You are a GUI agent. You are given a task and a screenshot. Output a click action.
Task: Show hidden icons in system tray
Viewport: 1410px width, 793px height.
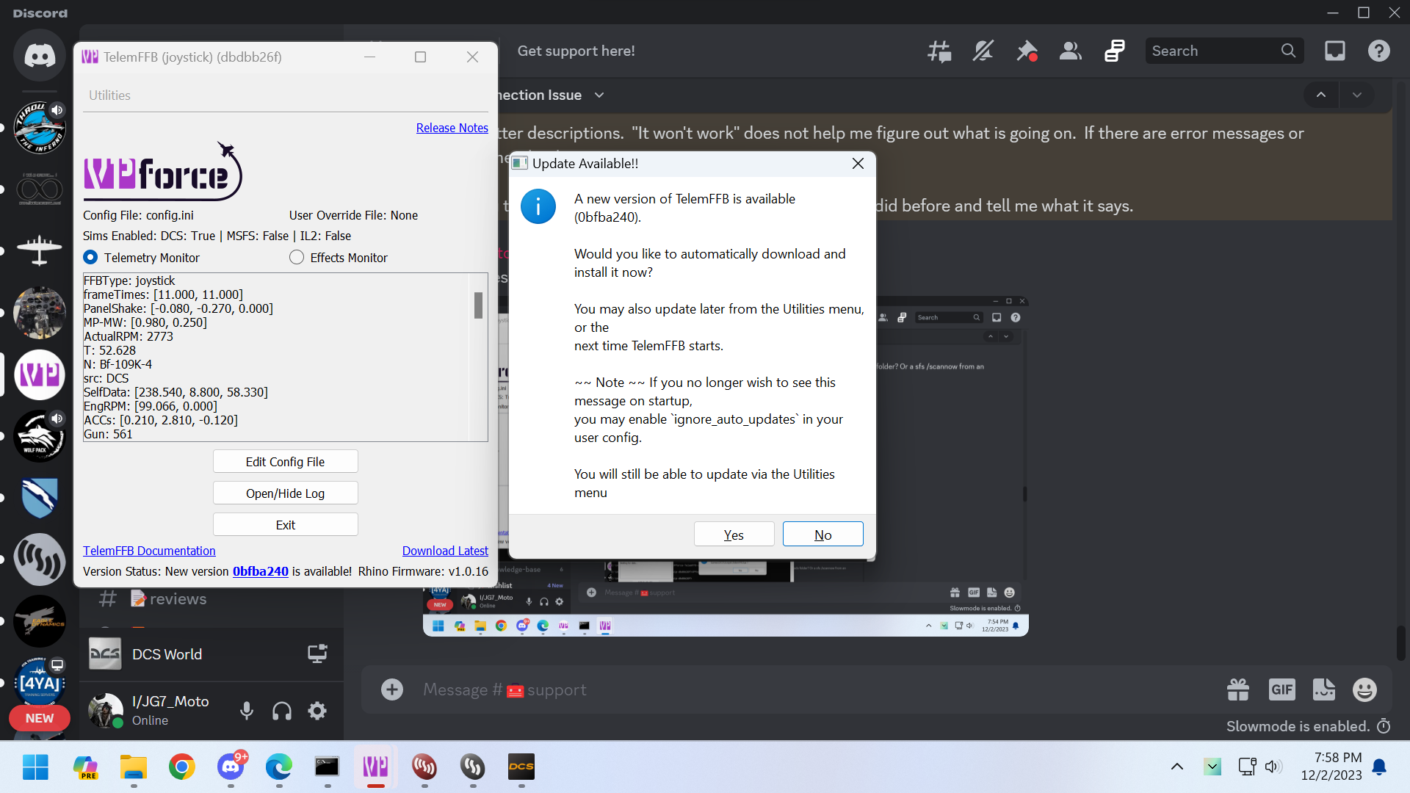click(1176, 767)
